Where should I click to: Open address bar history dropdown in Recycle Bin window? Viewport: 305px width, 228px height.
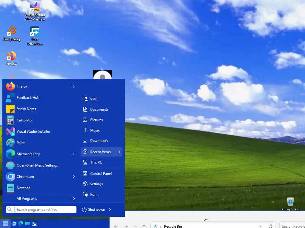tap(260, 226)
